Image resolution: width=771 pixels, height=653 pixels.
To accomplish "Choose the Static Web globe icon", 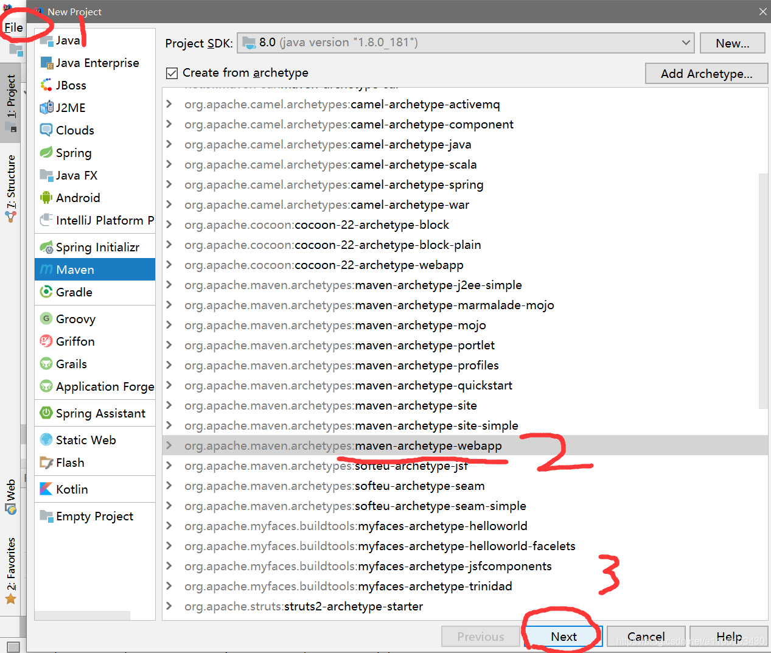I will [x=46, y=440].
